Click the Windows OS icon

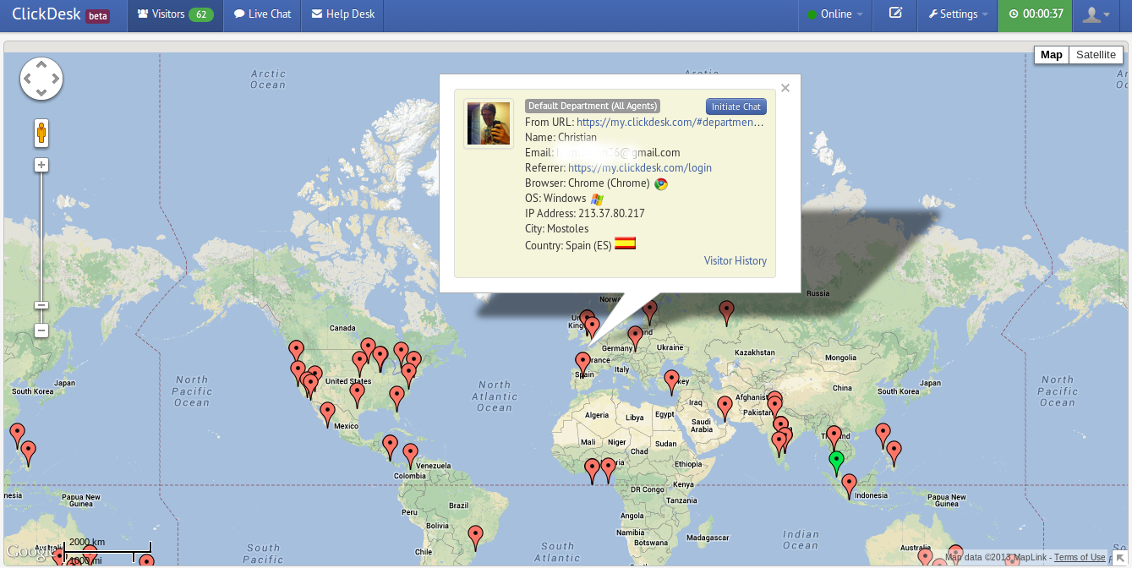[597, 199]
